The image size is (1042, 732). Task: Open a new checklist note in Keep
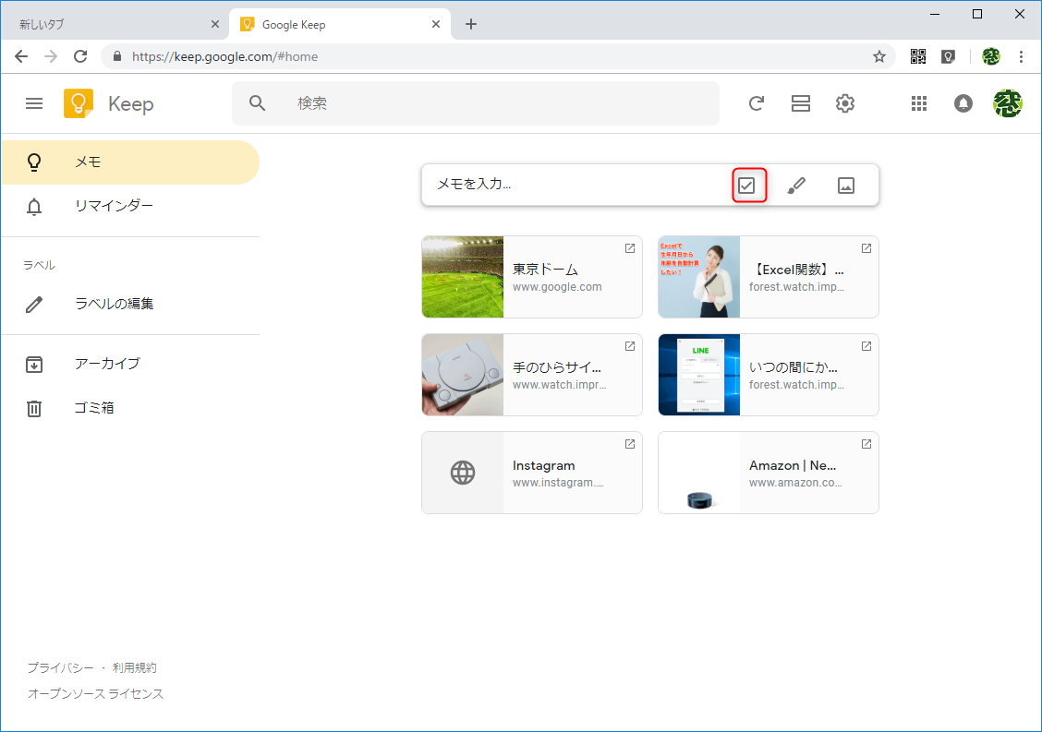749,185
